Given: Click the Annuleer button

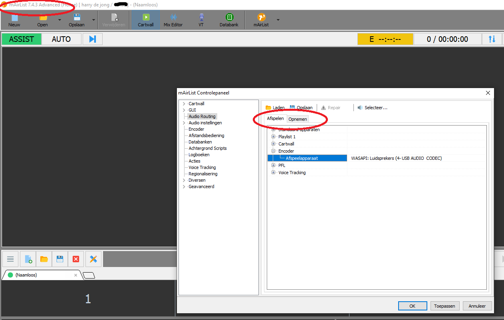Looking at the screenshot, I should pos(477,306).
